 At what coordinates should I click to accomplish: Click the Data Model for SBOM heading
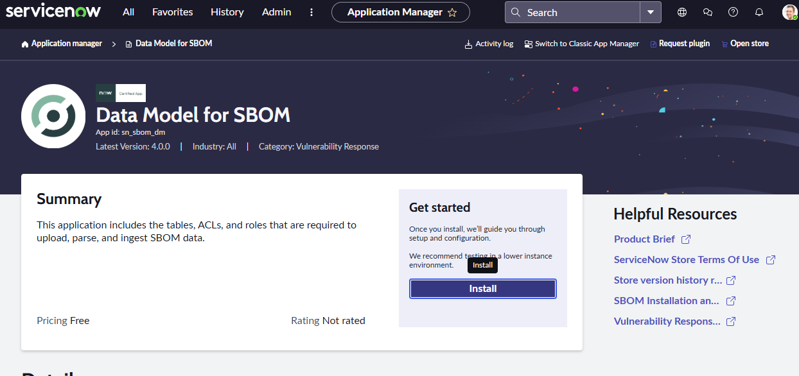(193, 115)
